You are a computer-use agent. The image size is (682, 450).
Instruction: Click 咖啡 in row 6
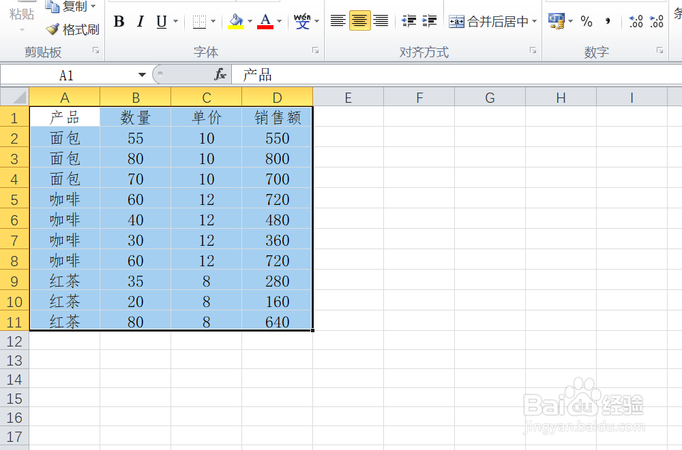coord(64,219)
